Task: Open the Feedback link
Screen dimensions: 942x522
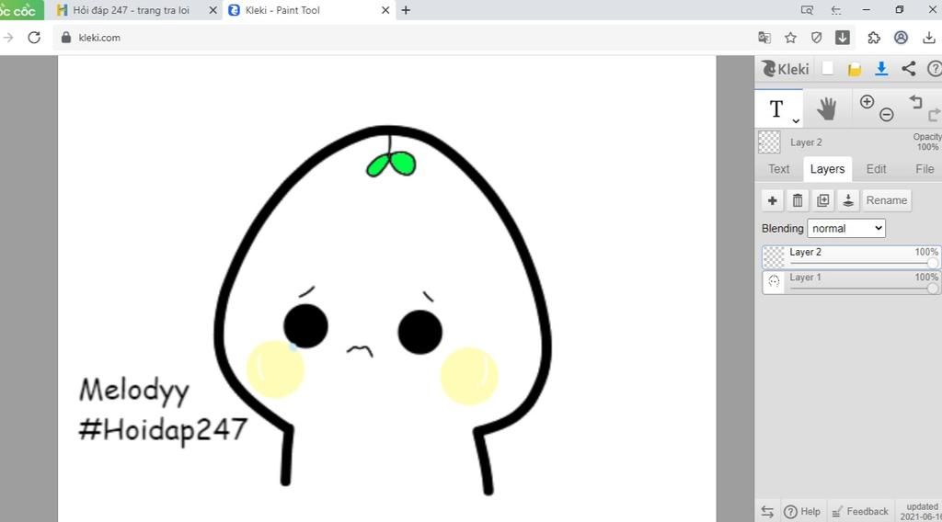Action: pos(860,512)
